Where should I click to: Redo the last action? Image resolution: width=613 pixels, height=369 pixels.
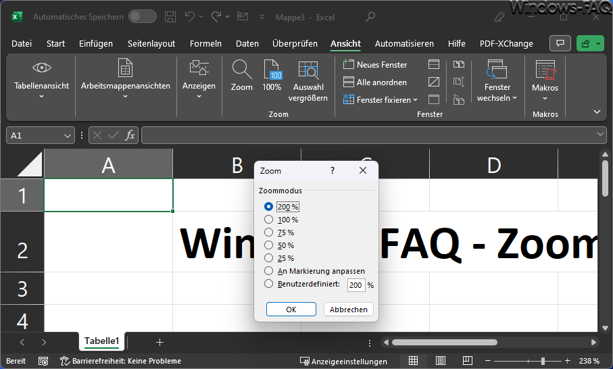216,17
